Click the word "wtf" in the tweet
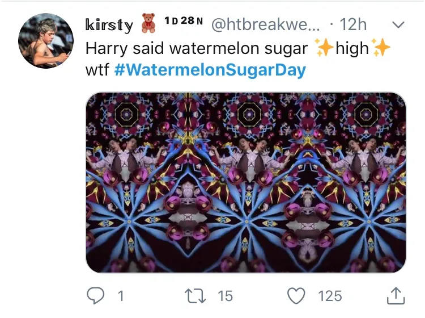 coord(96,70)
